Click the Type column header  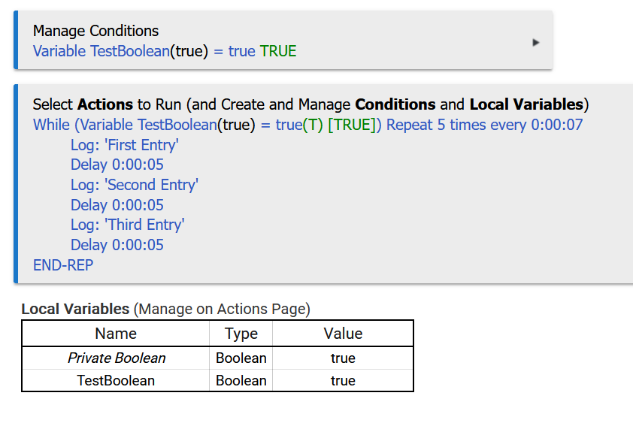(241, 334)
